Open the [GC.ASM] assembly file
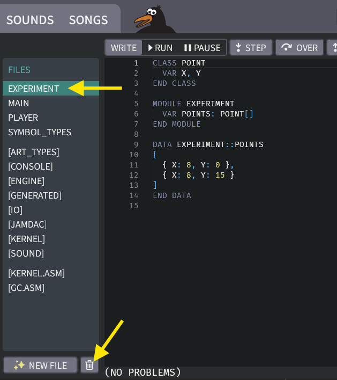 tap(26, 288)
